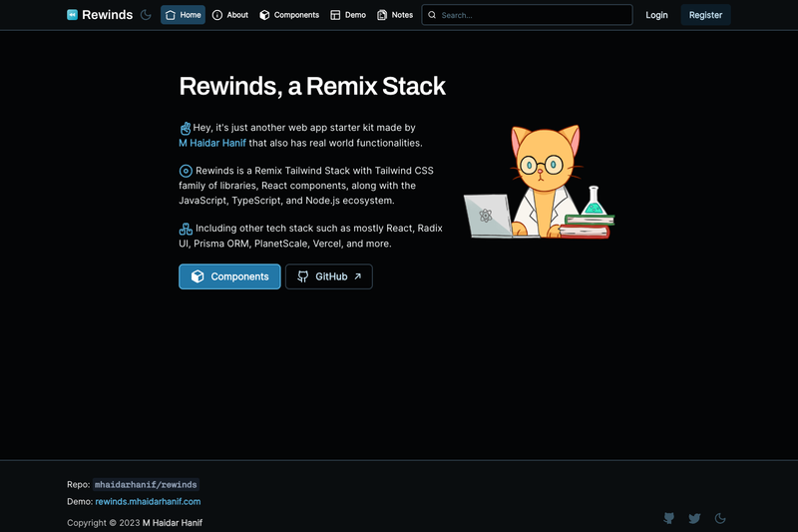The image size is (798, 532).
Task: Open GitHub icon in the footer
Action: (668, 518)
